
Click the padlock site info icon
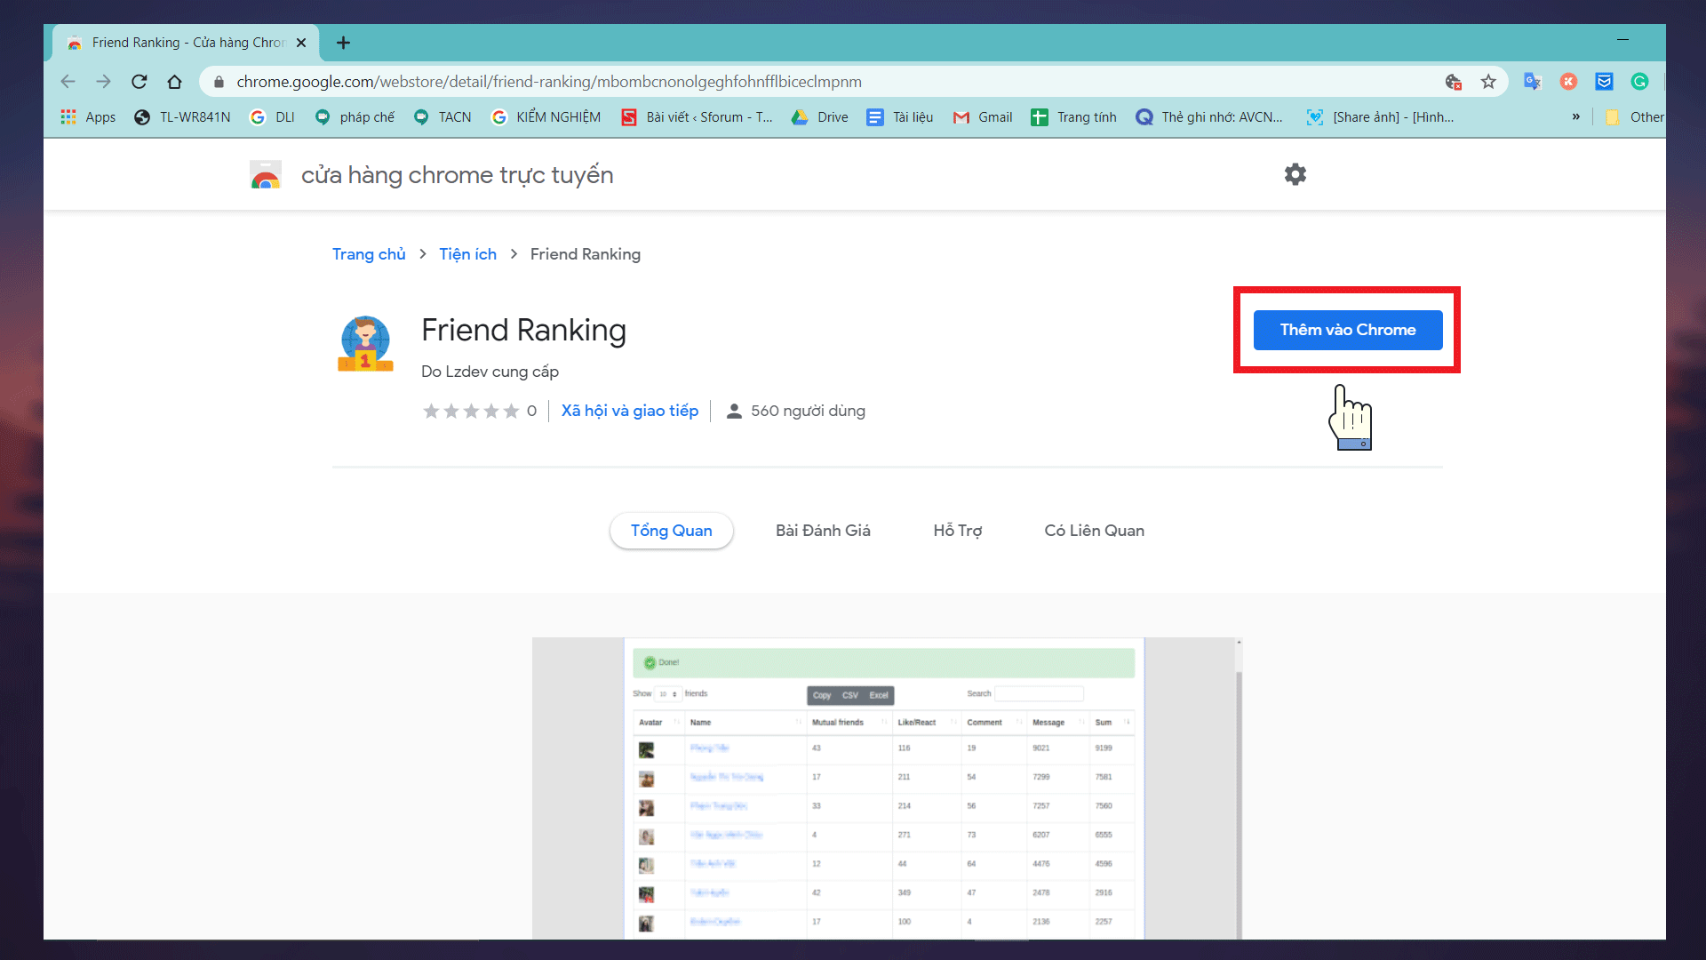coord(219,82)
